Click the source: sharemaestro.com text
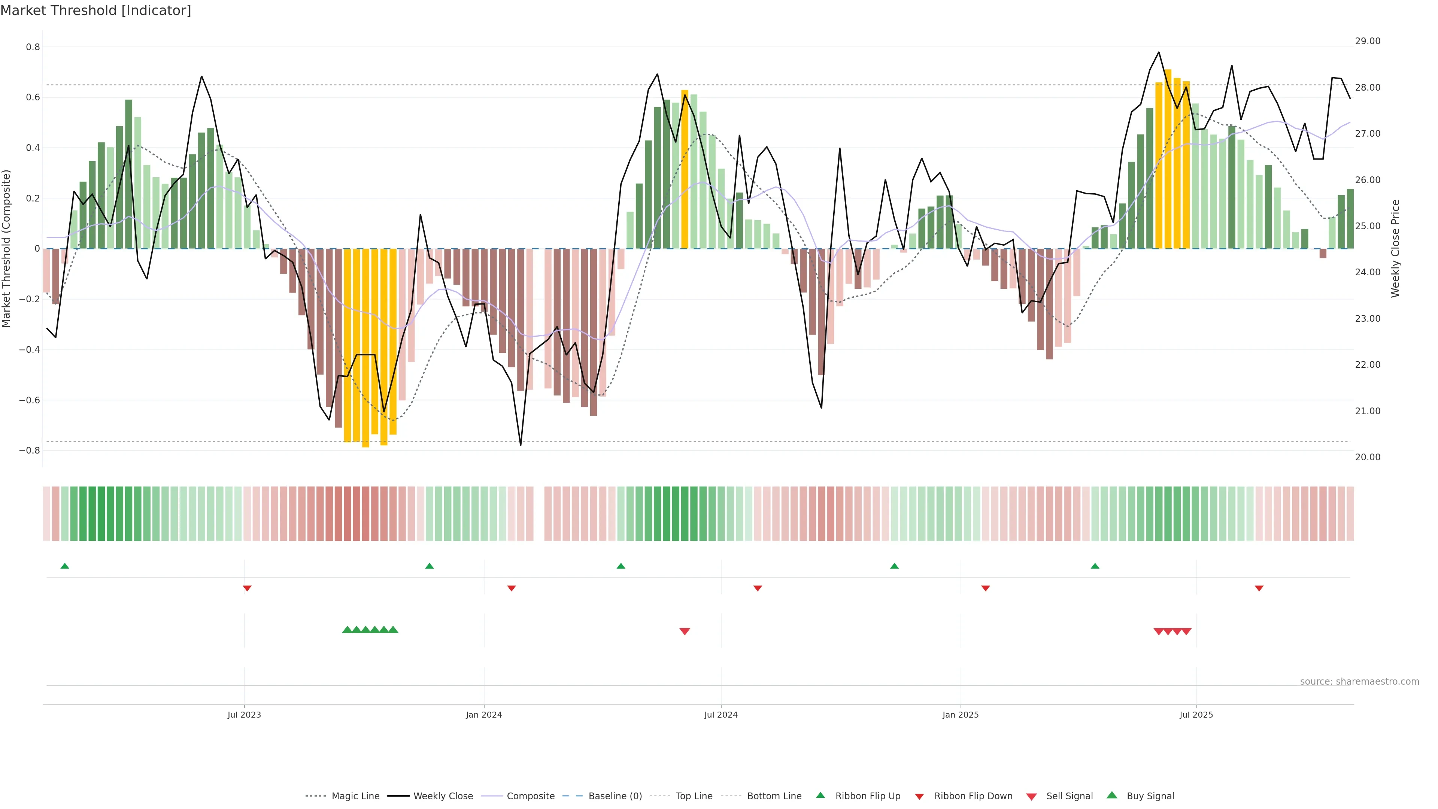 tap(1359, 682)
